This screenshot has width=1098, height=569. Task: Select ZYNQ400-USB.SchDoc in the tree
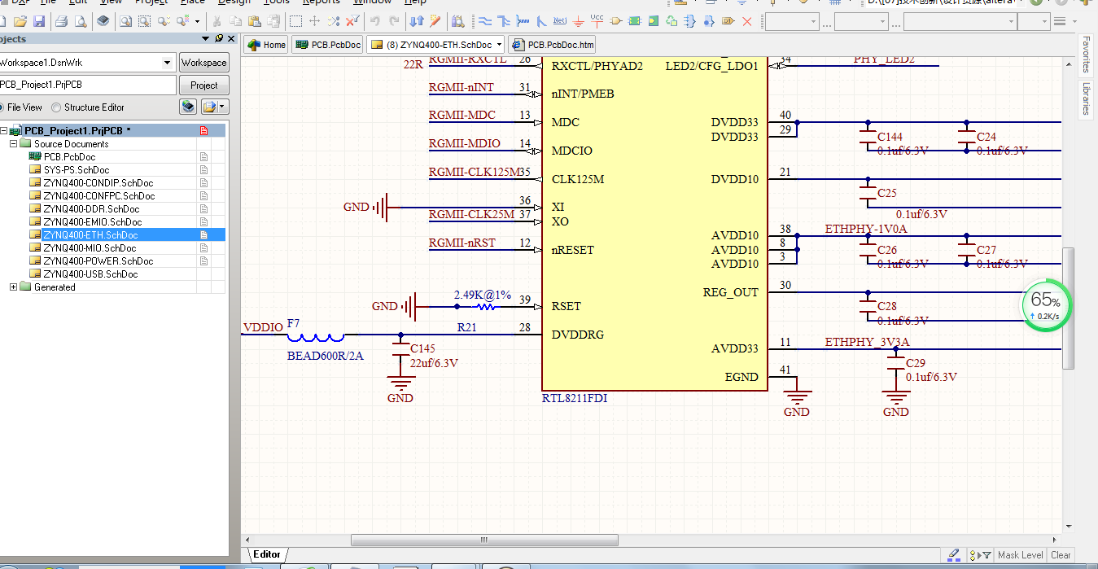[90, 274]
